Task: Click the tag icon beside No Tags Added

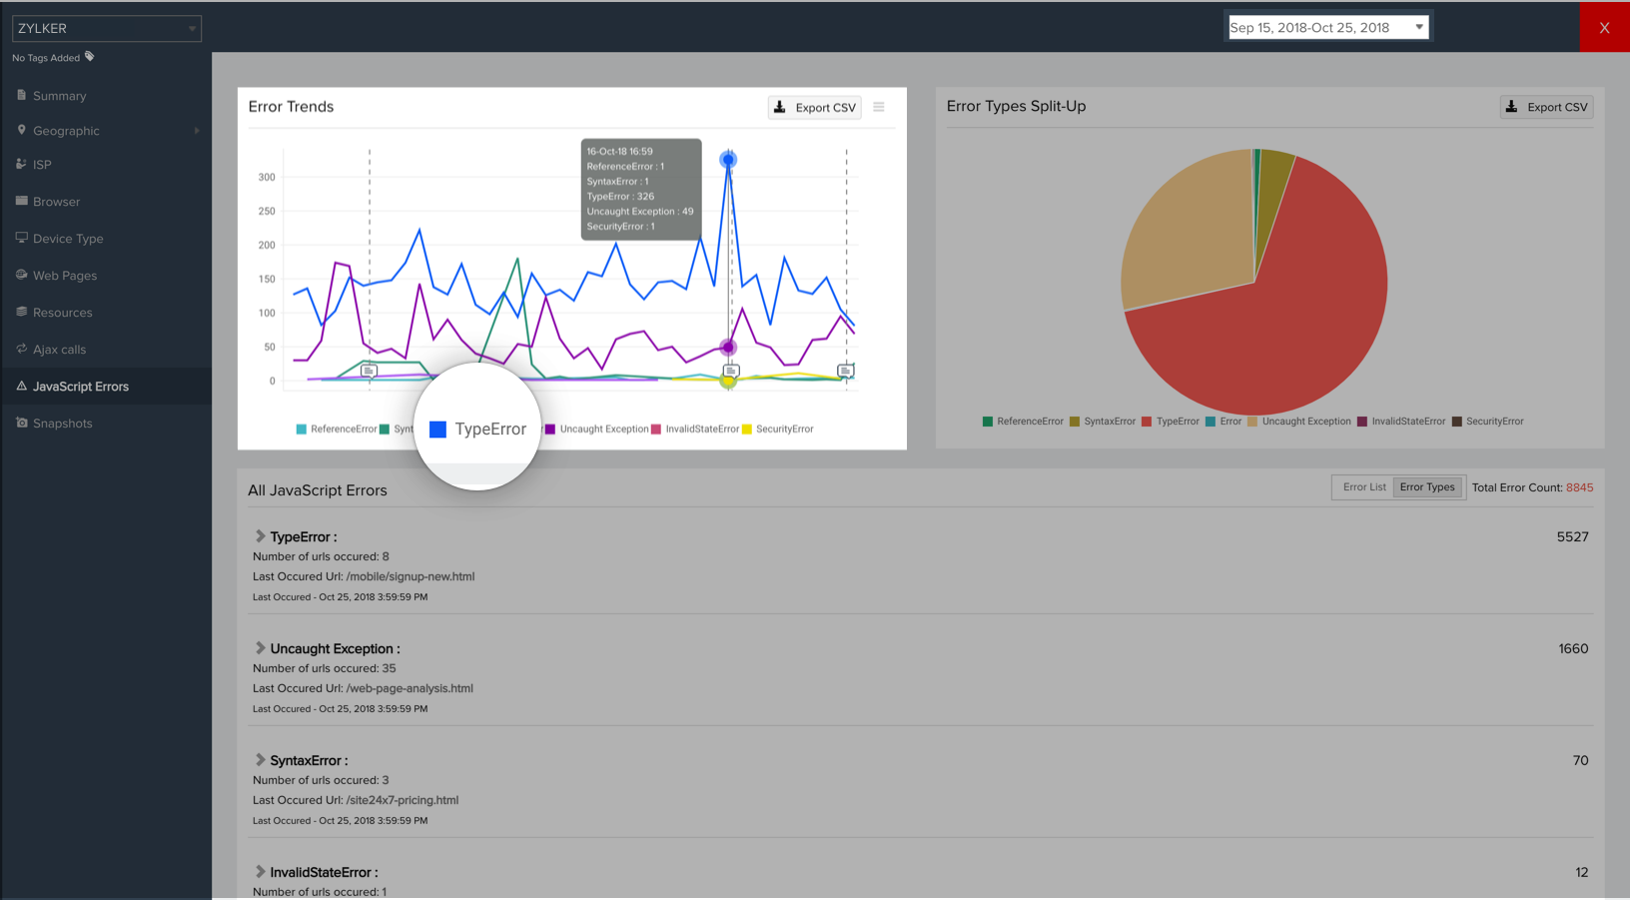Action: coord(89,57)
